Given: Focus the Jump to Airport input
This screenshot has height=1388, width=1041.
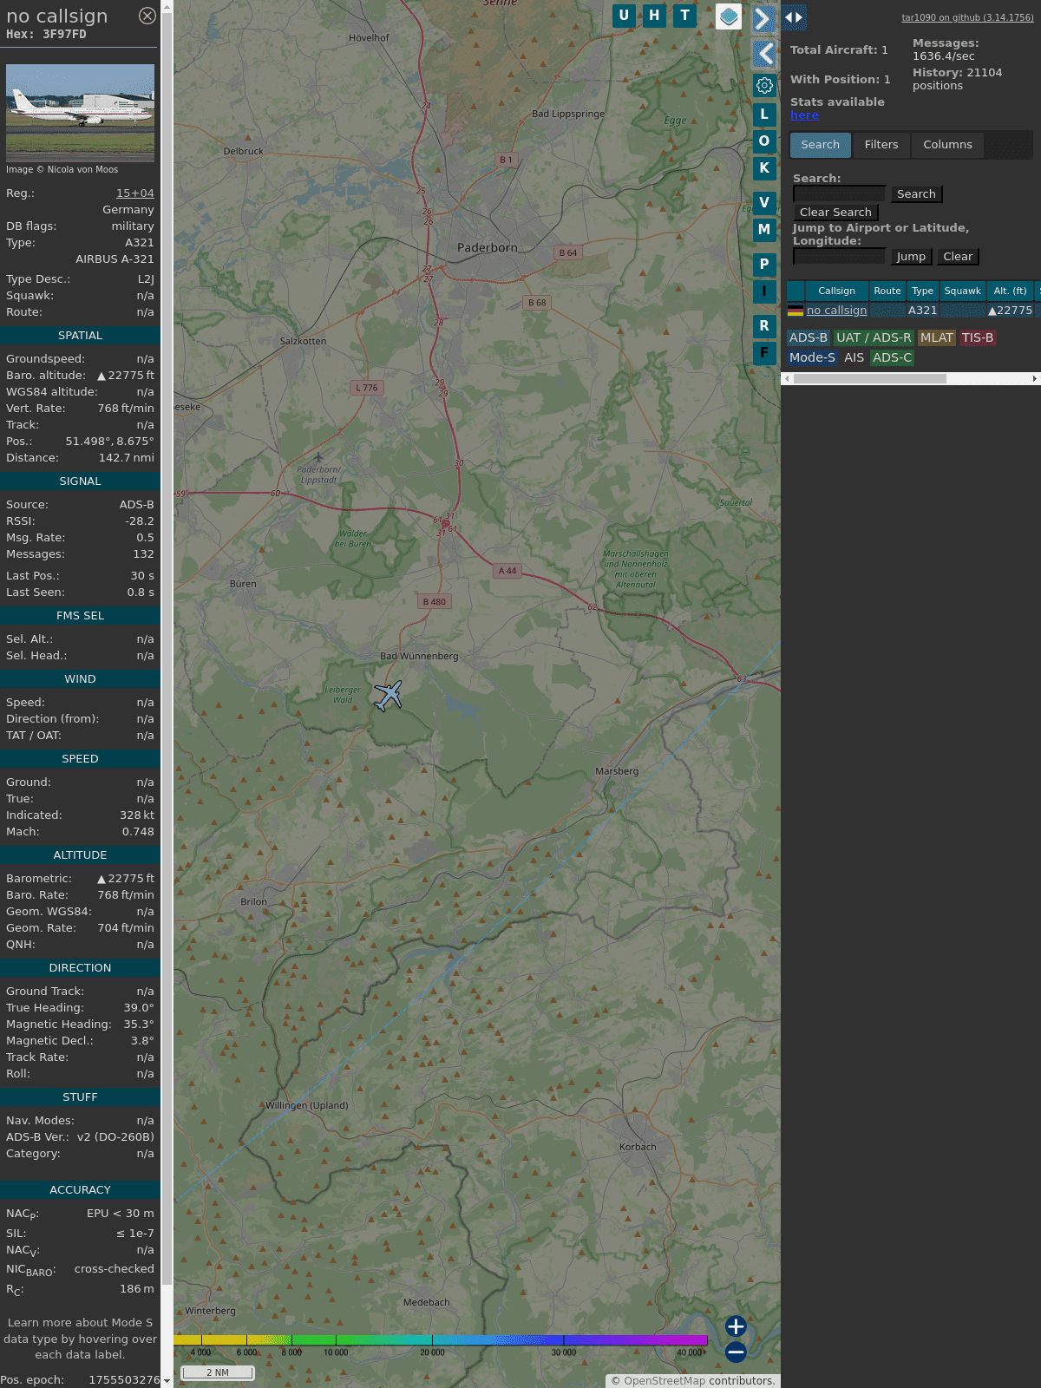Looking at the screenshot, I should point(839,257).
